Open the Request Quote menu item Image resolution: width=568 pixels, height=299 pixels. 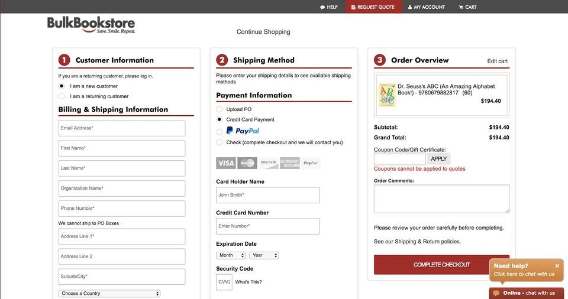pyautogui.click(x=373, y=7)
